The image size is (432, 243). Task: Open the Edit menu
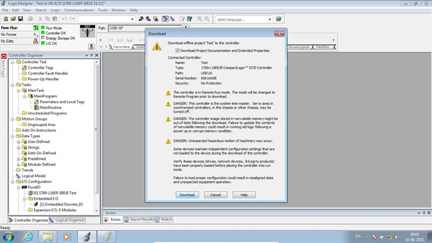[x=15, y=10]
